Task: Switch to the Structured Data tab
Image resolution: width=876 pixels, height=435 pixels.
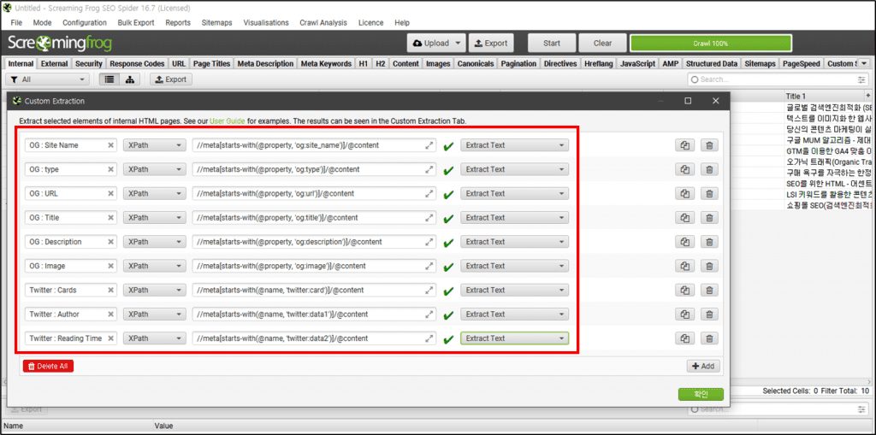Action: [x=712, y=63]
